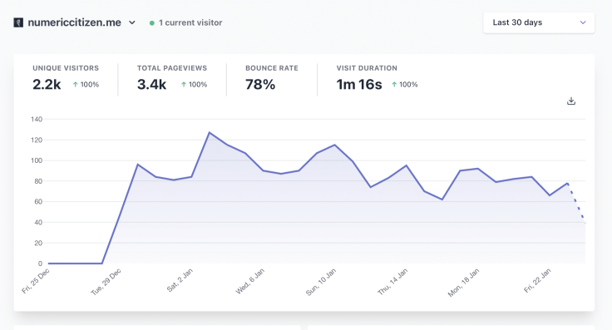Click the Visit Duration 100% change text
Screen dimensions: 612x330
click(x=408, y=85)
